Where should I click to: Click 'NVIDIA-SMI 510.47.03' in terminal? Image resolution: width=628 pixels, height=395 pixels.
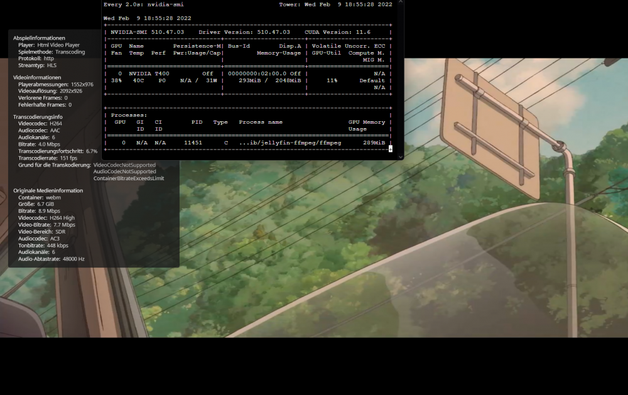[x=148, y=32]
